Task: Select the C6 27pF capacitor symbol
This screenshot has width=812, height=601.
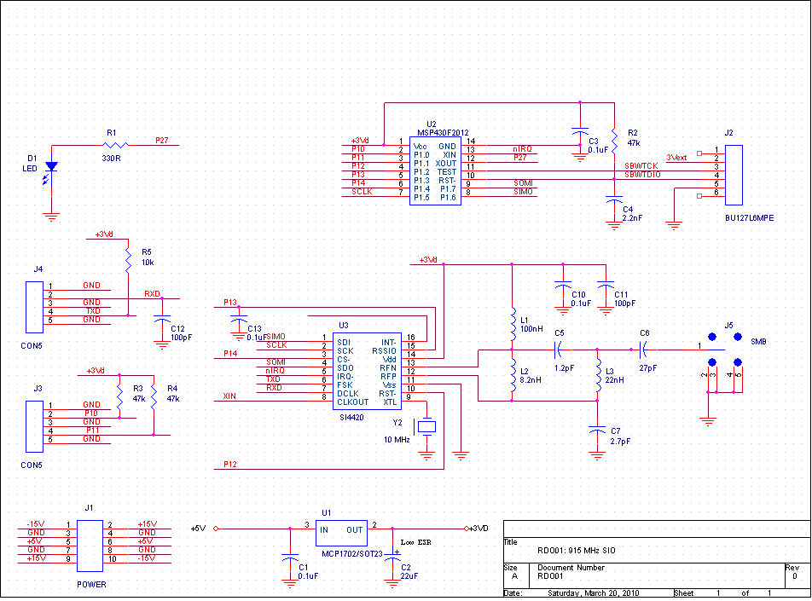Action: click(644, 349)
